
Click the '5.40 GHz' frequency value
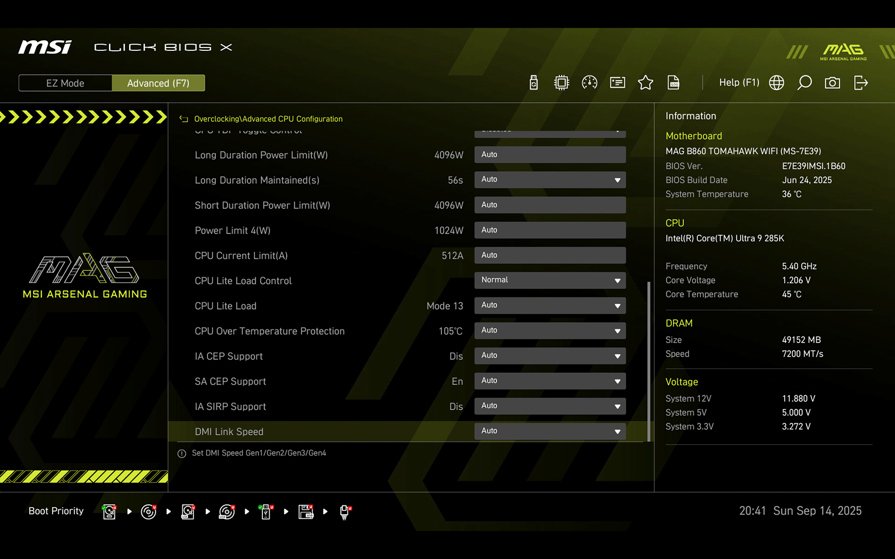(x=799, y=267)
